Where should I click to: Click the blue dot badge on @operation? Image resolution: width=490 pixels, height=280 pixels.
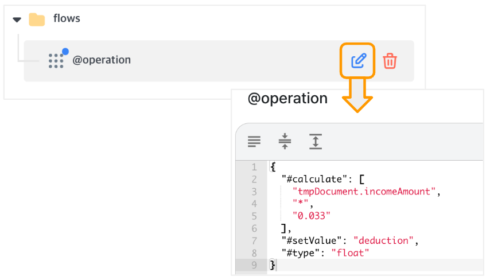(x=65, y=51)
